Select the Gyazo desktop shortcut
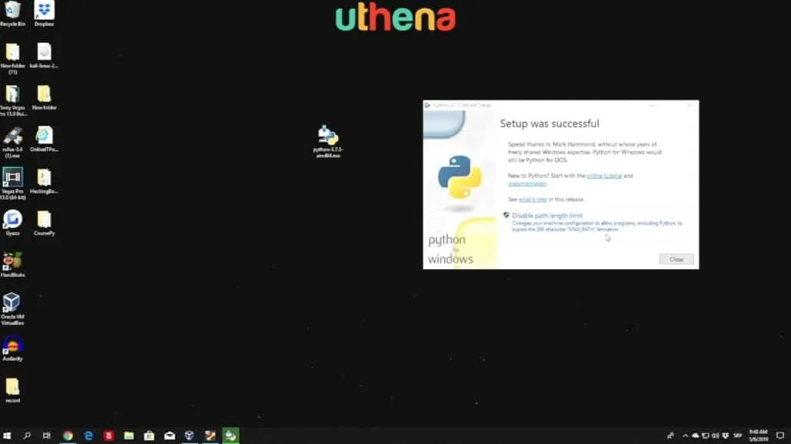Screen dimensions: 791x444 click(12, 223)
